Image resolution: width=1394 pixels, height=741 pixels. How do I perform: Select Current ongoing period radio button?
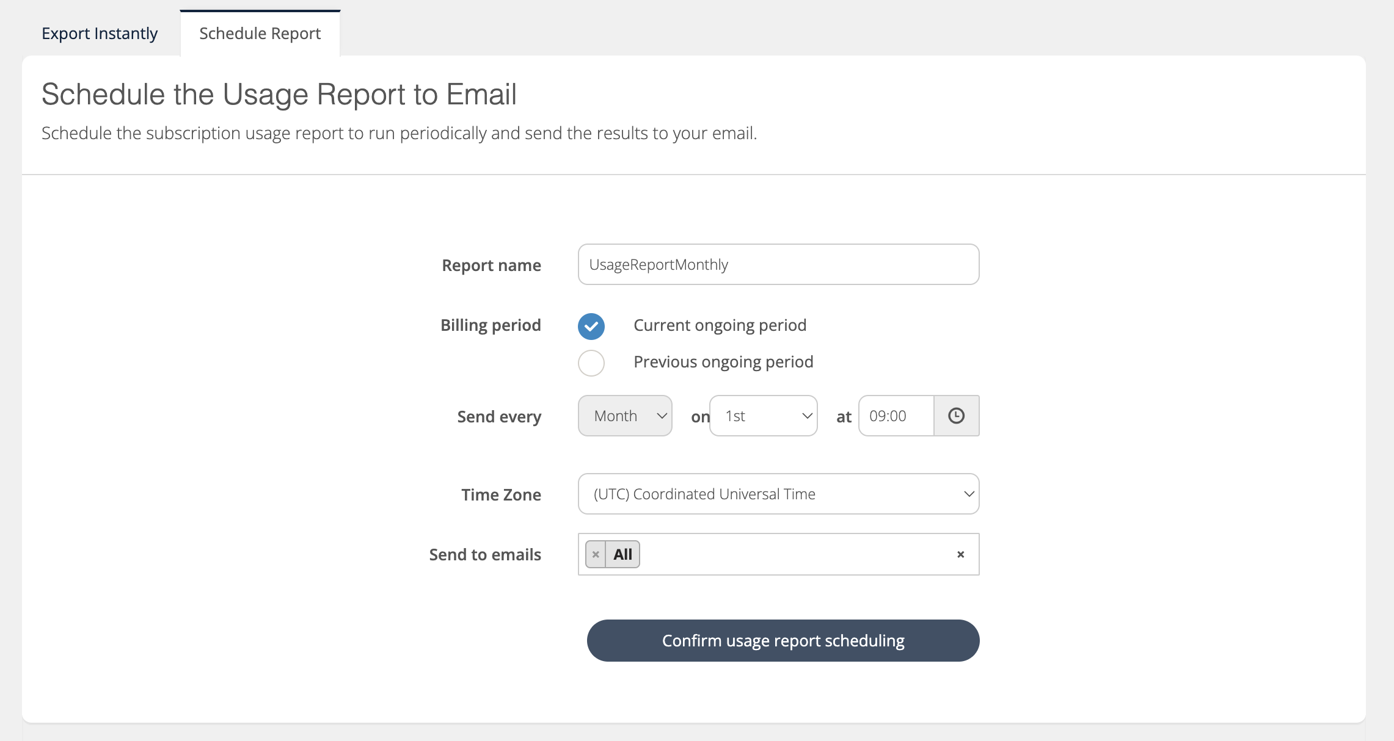click(x=591, y=326)
